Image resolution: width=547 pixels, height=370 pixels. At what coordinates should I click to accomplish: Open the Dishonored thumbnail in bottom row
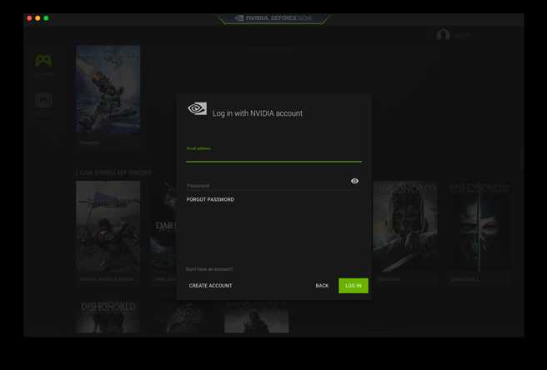[108, 317]
